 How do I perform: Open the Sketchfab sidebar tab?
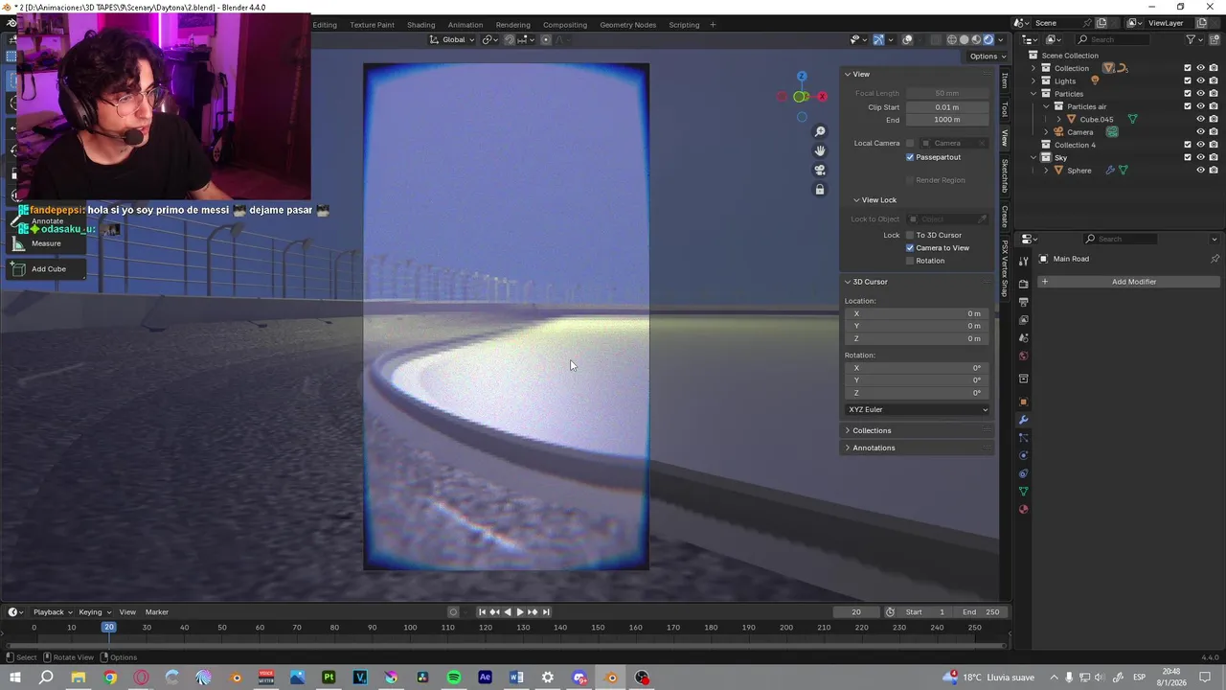[1005, 176]
